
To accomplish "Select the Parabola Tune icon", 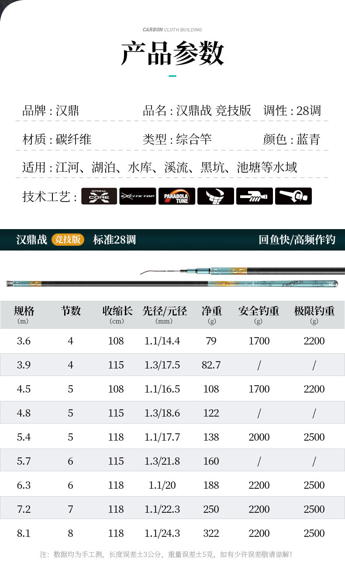I will (x=176, y=196).
